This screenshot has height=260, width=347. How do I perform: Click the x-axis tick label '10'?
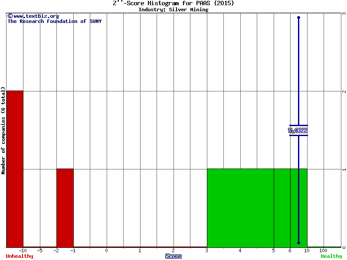tap(307, 250)
